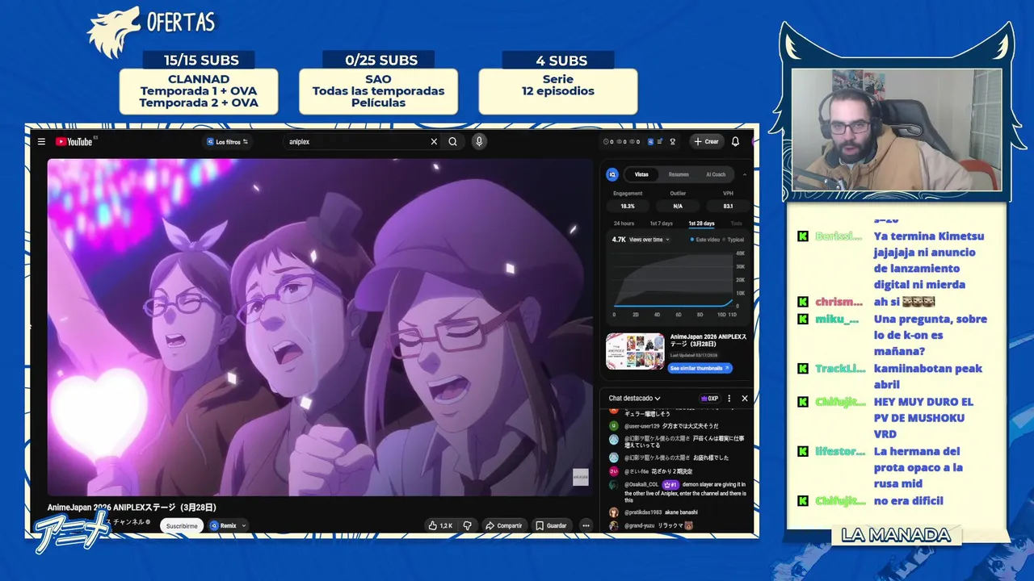Open the Views over time dropdown
Image resolution: width=1034 pixels, height=581 pixels.
tap(649, 240)
